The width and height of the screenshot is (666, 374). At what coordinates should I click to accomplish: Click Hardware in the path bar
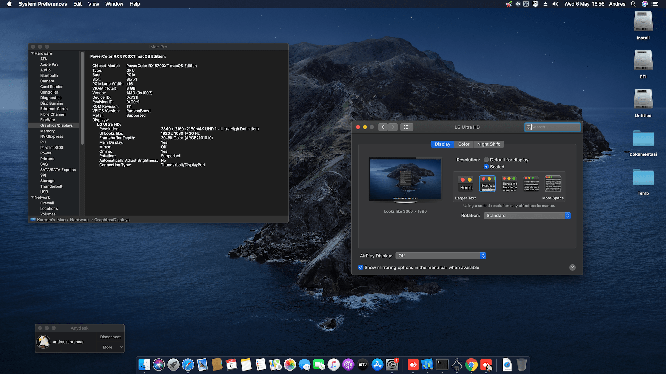coord(79,220)
